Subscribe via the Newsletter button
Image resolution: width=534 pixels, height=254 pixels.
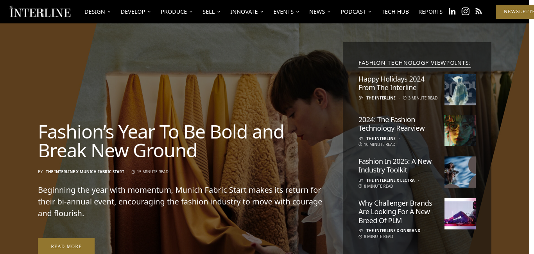pyautogui.click(x=515, y=12)
